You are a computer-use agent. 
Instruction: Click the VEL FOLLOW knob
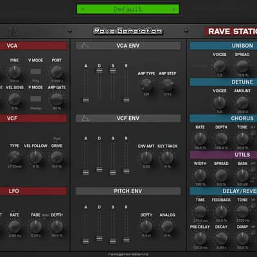(35, 157)
